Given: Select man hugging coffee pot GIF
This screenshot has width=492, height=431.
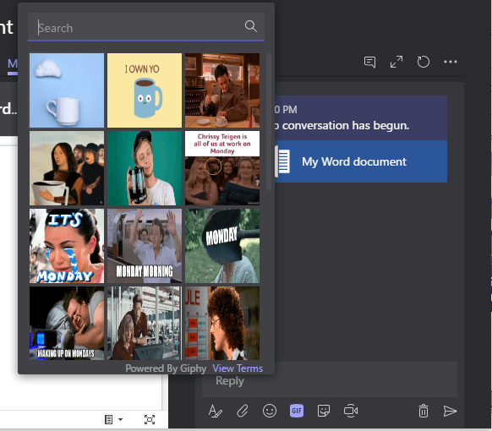Looking at the screenshot, I should pyautogui.click(x=145, y=168).
